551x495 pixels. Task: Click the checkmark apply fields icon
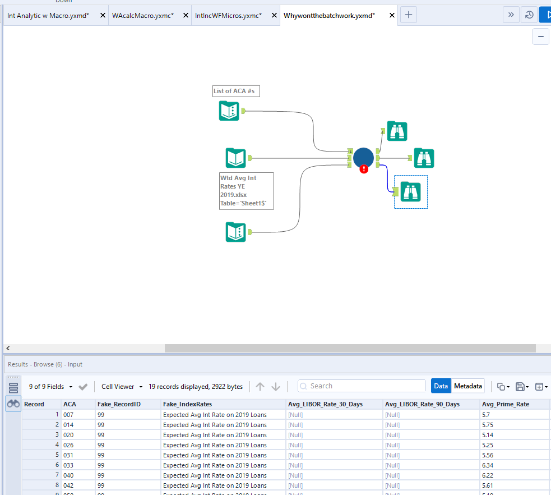[x=83, y=387]
